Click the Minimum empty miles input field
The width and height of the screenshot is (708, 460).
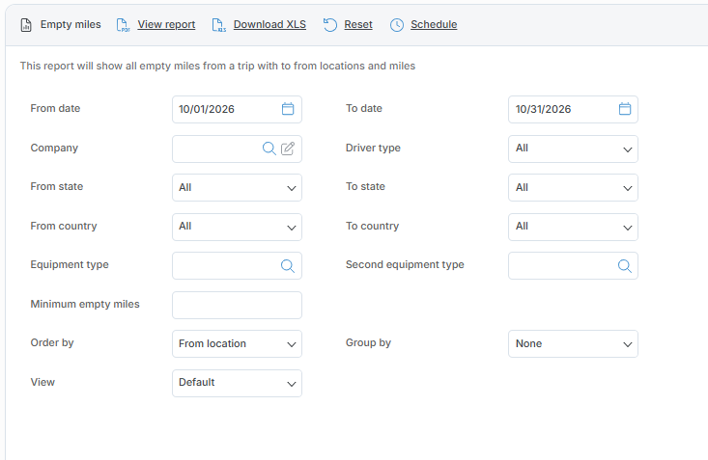237,305
